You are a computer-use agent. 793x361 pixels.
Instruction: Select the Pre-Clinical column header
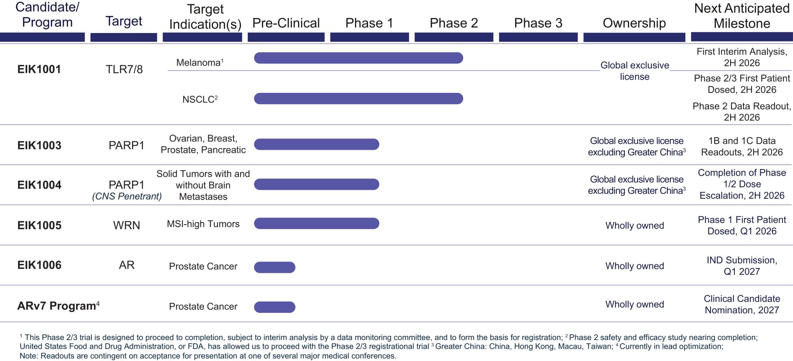point(286,23)
